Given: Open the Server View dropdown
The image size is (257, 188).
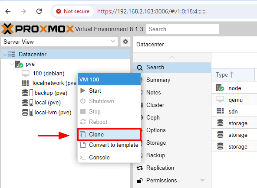Looking at the screenshot, I should point(59,42).
